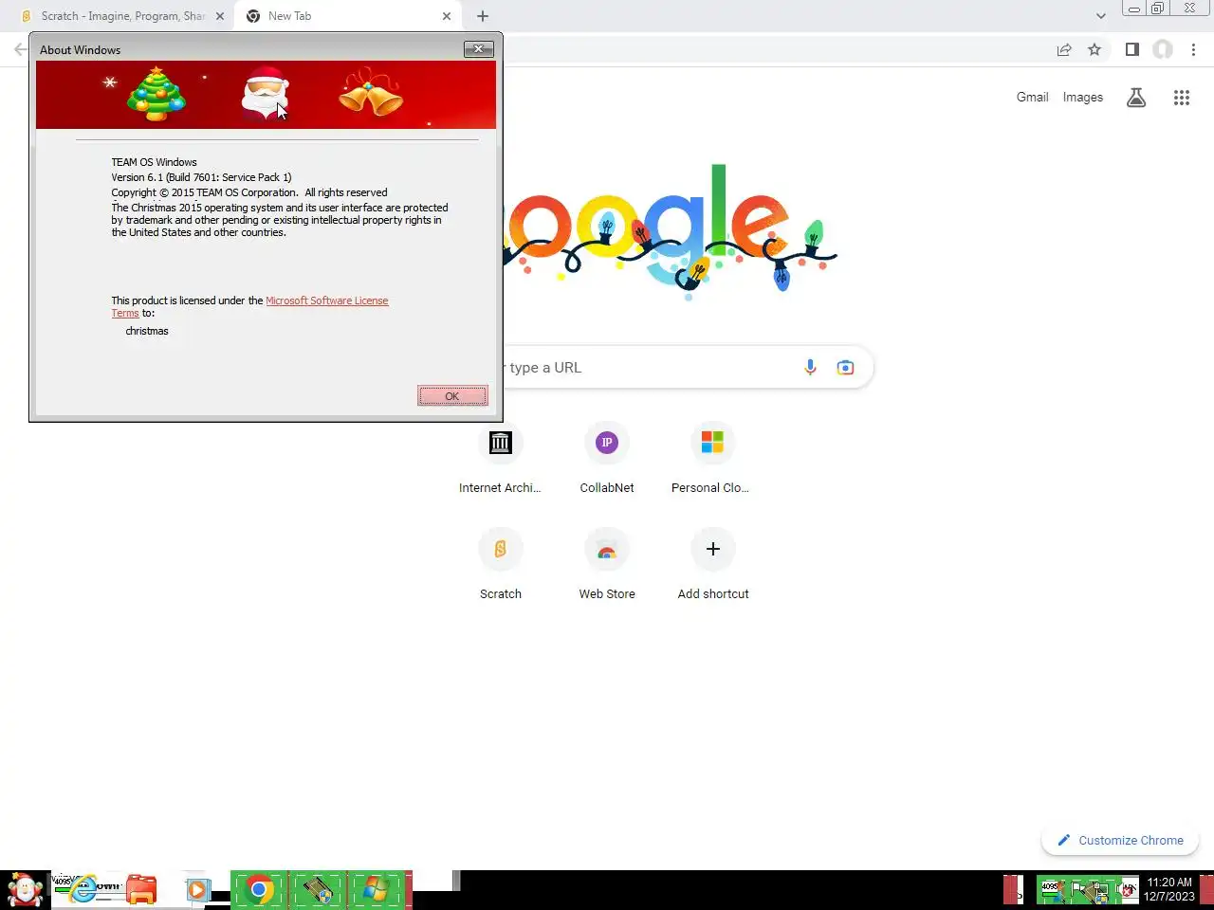Click the Customize Chrome button

pyautogui.click(x=1120, y=840)
